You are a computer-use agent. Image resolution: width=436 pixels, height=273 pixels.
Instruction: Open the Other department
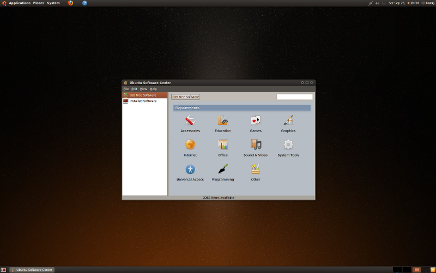click(x=256, y=173)
